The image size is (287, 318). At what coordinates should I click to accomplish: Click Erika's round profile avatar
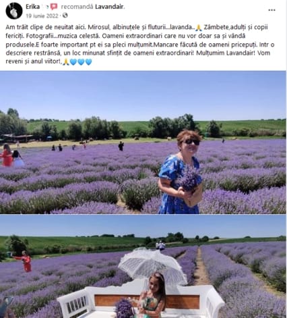pyautogui.click(x=14, y=11)
